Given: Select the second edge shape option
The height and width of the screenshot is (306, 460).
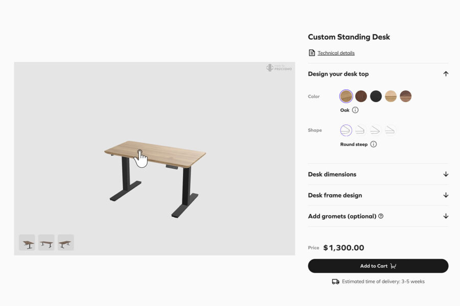Looking at the screenshot, I should (x=360, y=130).
